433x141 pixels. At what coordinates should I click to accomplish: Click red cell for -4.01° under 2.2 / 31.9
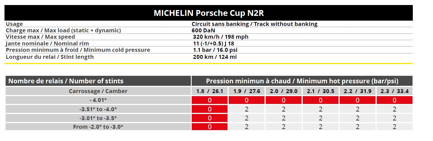tap(358, 100)
